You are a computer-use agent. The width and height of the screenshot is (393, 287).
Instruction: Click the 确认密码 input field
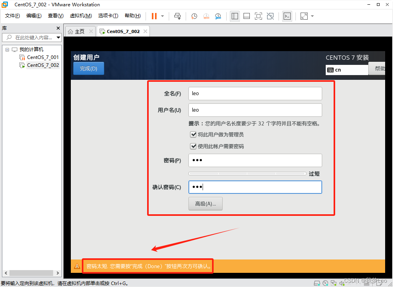[x=255, y=187]
